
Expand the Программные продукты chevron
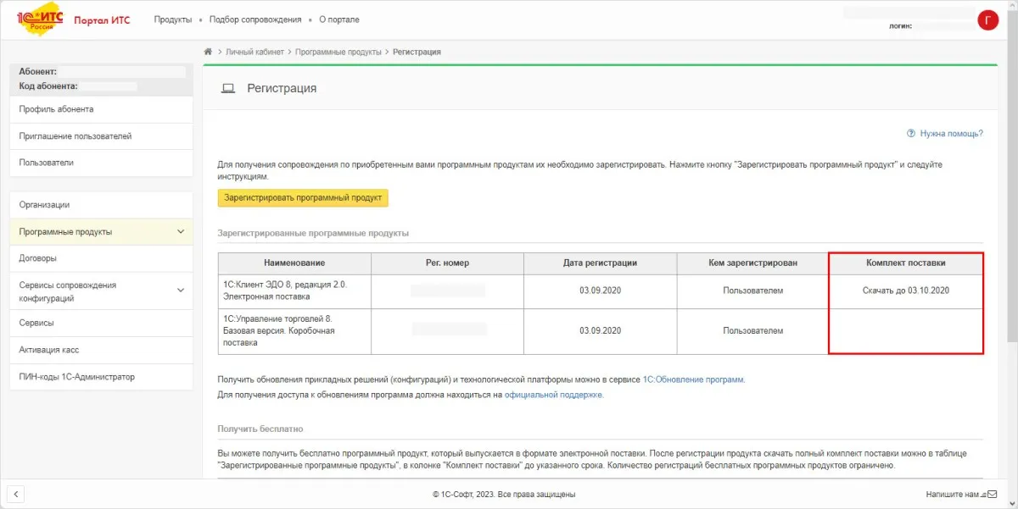coord(180,231)
